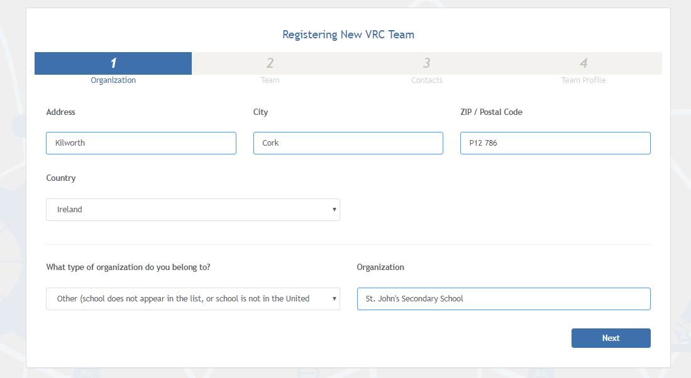Select step 1 Organization tab
The image size is (691, 378).
tap(113, 68)
